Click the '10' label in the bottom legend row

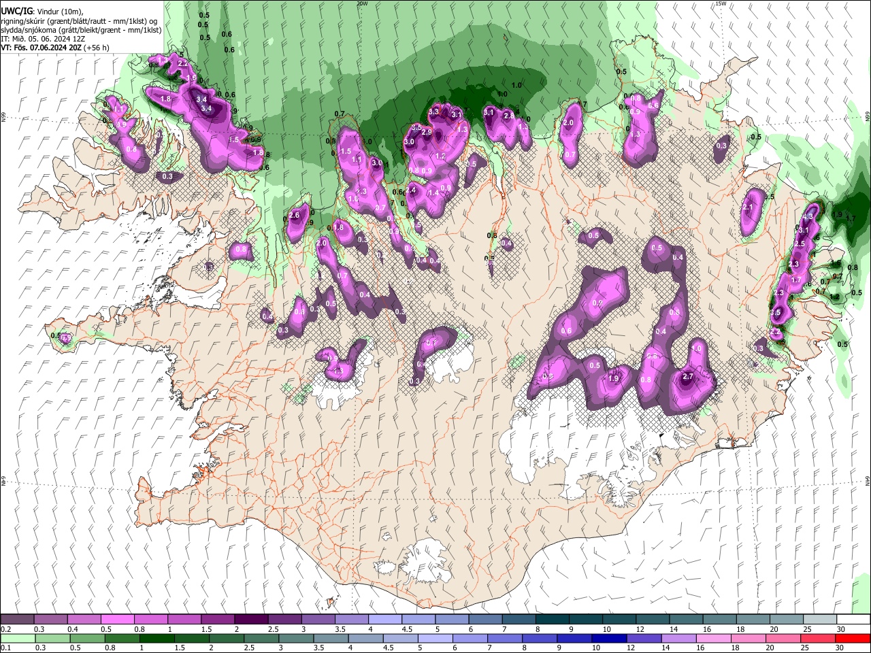pyautogui.click(x=595, y=648)
